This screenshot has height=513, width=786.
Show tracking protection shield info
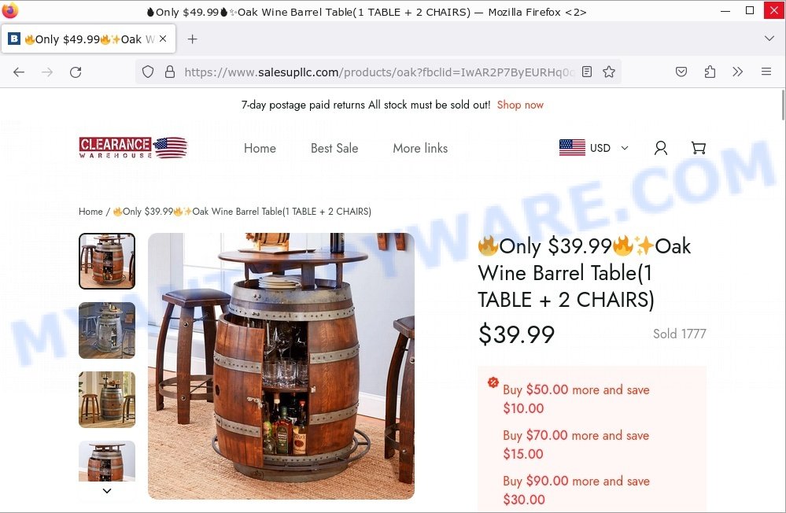(x=147, y=72)
